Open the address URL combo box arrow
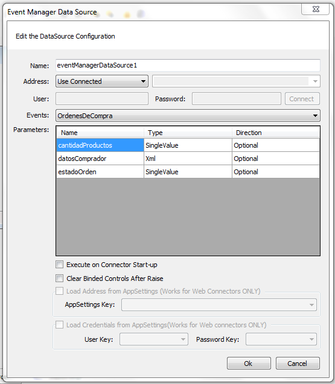This screenshot has height=384, width=335. pos(315,81)
